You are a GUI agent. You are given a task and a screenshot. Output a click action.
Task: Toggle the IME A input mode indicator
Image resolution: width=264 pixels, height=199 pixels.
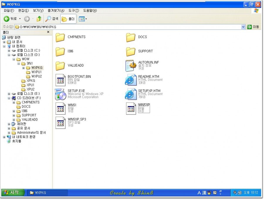coord(199,193)
